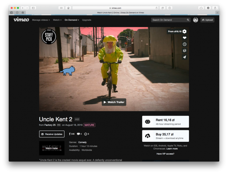Click the Worldwide availability text
Viewport: 228px width, 174px height.
87,150
